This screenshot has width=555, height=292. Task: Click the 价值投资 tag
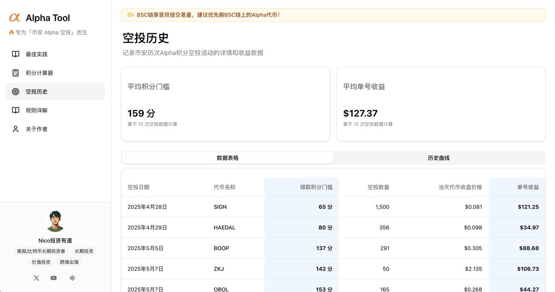(x=41, y=262)
